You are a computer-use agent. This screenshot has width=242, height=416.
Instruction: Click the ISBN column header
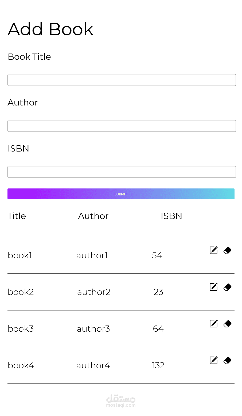171,216
